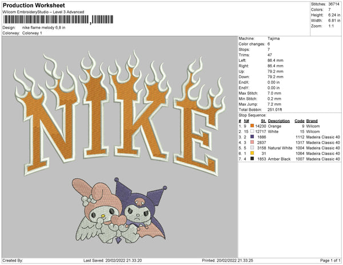Pick the yellow swatch for code 1064
The height and width of the screenshot is (265, 343).
tap(252, 153)
